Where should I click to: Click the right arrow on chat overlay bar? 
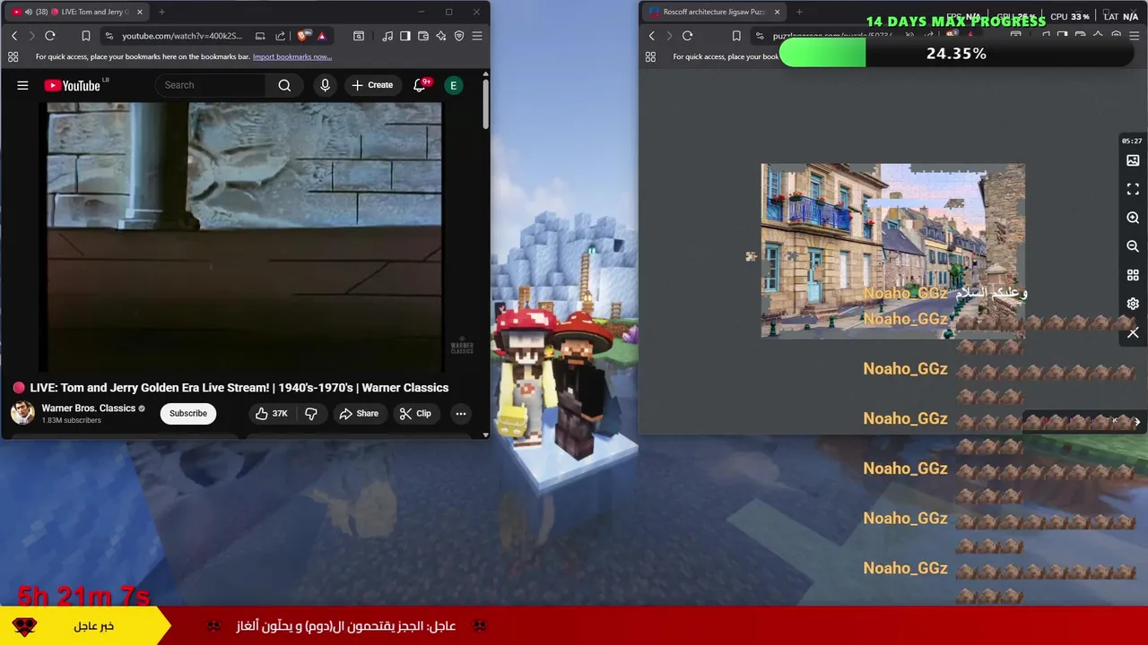(1137, 422)
